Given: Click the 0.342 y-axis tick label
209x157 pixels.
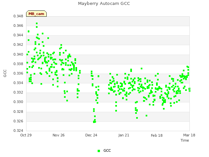Looking at the screenshot, I should pos(18,45).
